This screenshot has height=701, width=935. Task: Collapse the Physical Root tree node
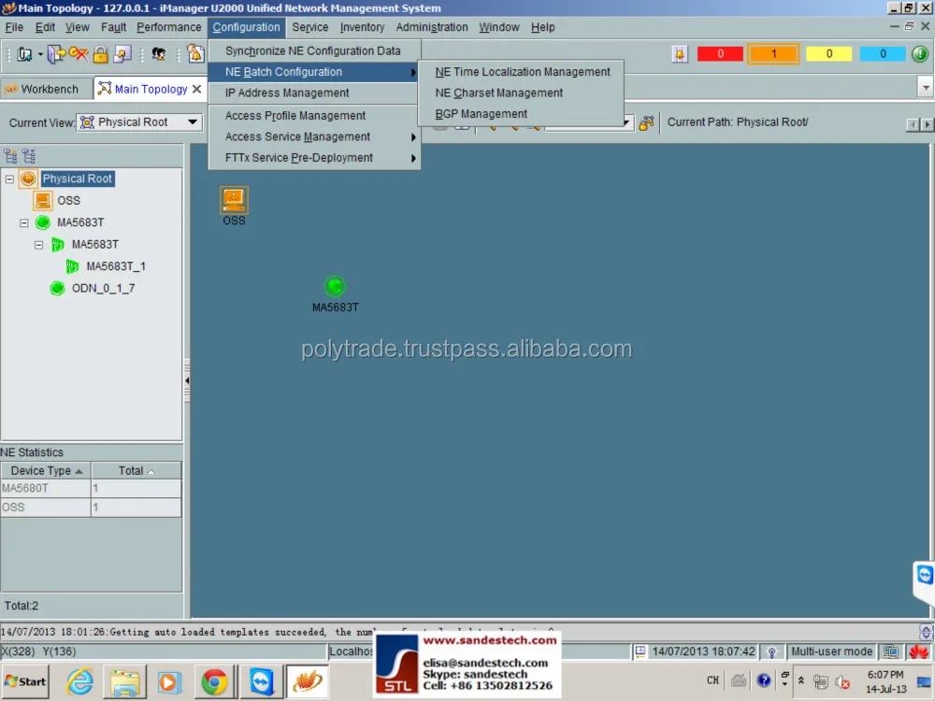point(9,179)
